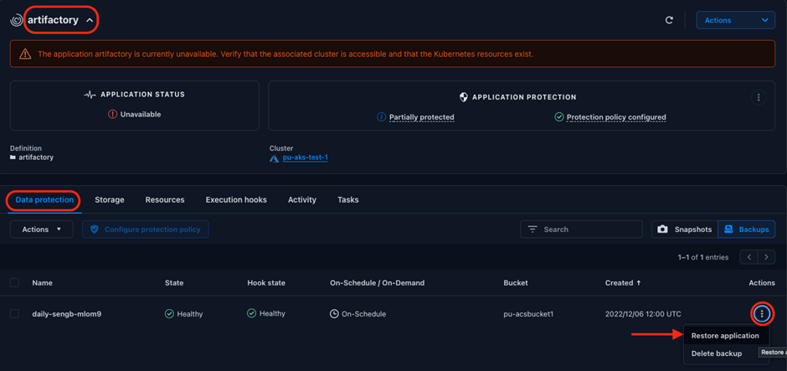Viewport: 787px width, 371px height.
Task: Collapse the artifactory header chevron
Action: point(90,20)
